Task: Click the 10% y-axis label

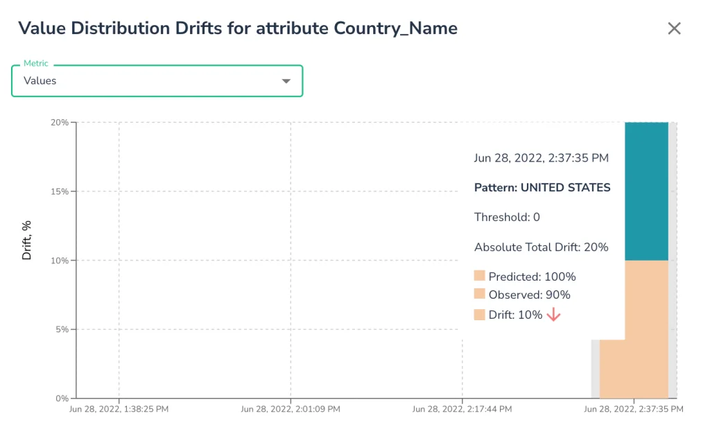Action: point(60,261)
